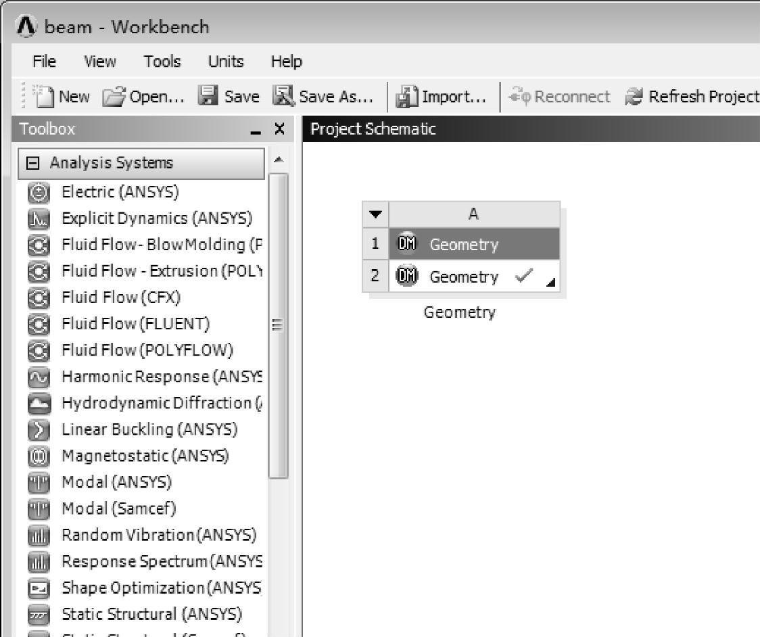The height and width of the screenshot is (637, 760).
Task: Select the Electric (ANSYS) system icon
Action: coord(39,193)
